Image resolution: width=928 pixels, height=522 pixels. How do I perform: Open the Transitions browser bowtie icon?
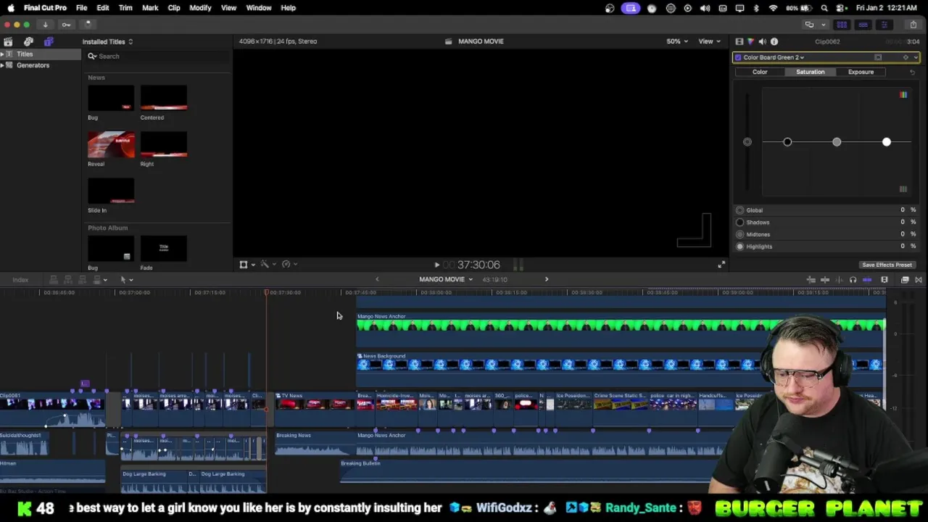[x=919, y=280]
